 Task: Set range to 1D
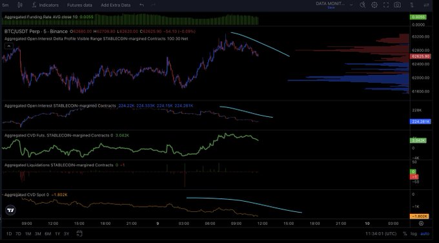tap(9, 233)
